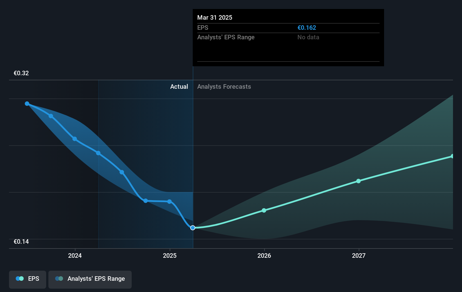
Task: Click the €0.32 y-axis label
Action: click(x=21, y=73)
